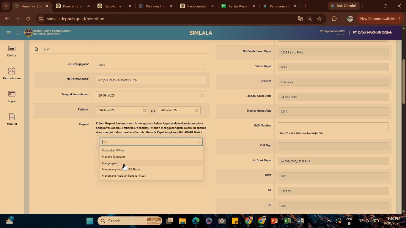406x228 pixels.
Task: Toggle the hamburger menu in header
Action: [x=9, y=33]
